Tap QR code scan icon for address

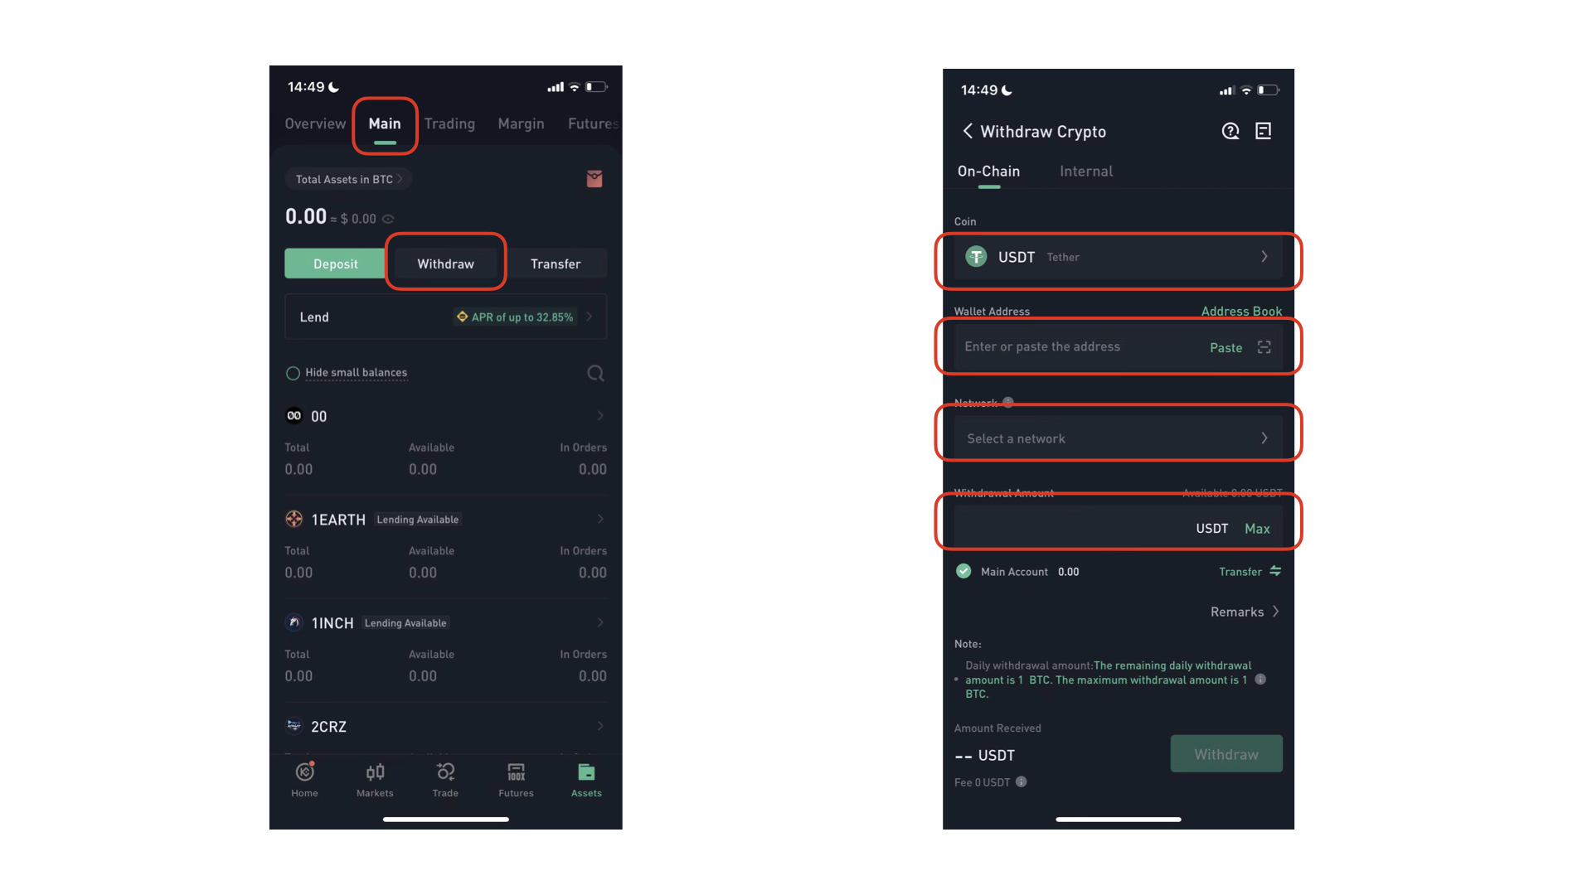(x=1263, y=346)
